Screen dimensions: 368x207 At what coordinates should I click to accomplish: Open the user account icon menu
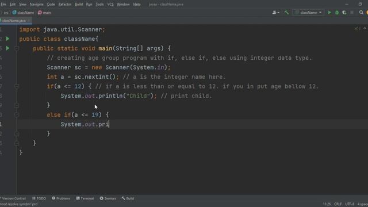275,13
